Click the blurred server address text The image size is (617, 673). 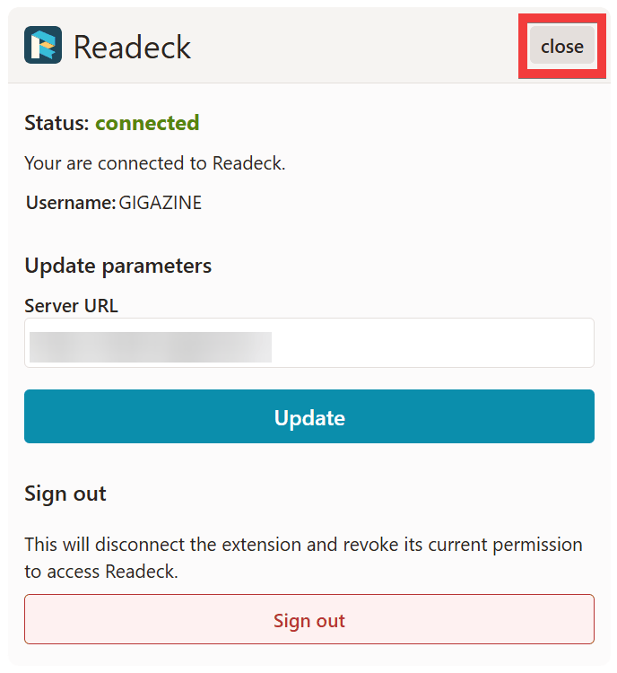pos(151,346)
